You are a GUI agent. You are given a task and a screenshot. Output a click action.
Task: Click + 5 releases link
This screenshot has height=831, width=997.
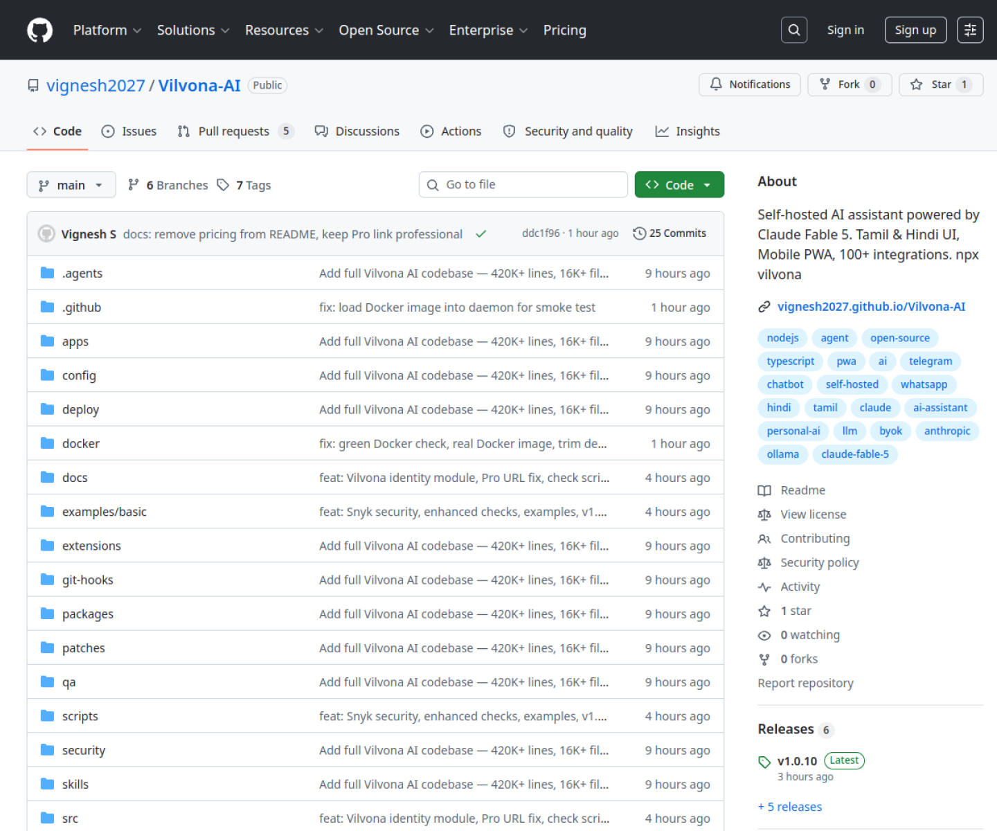[x=790, y=807]
